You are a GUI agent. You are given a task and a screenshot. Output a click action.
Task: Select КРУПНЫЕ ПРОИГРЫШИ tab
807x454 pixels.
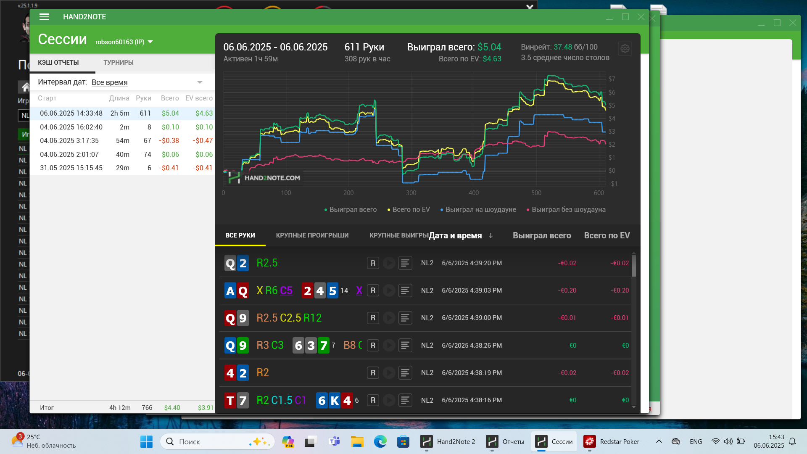[x=312, y=235]
